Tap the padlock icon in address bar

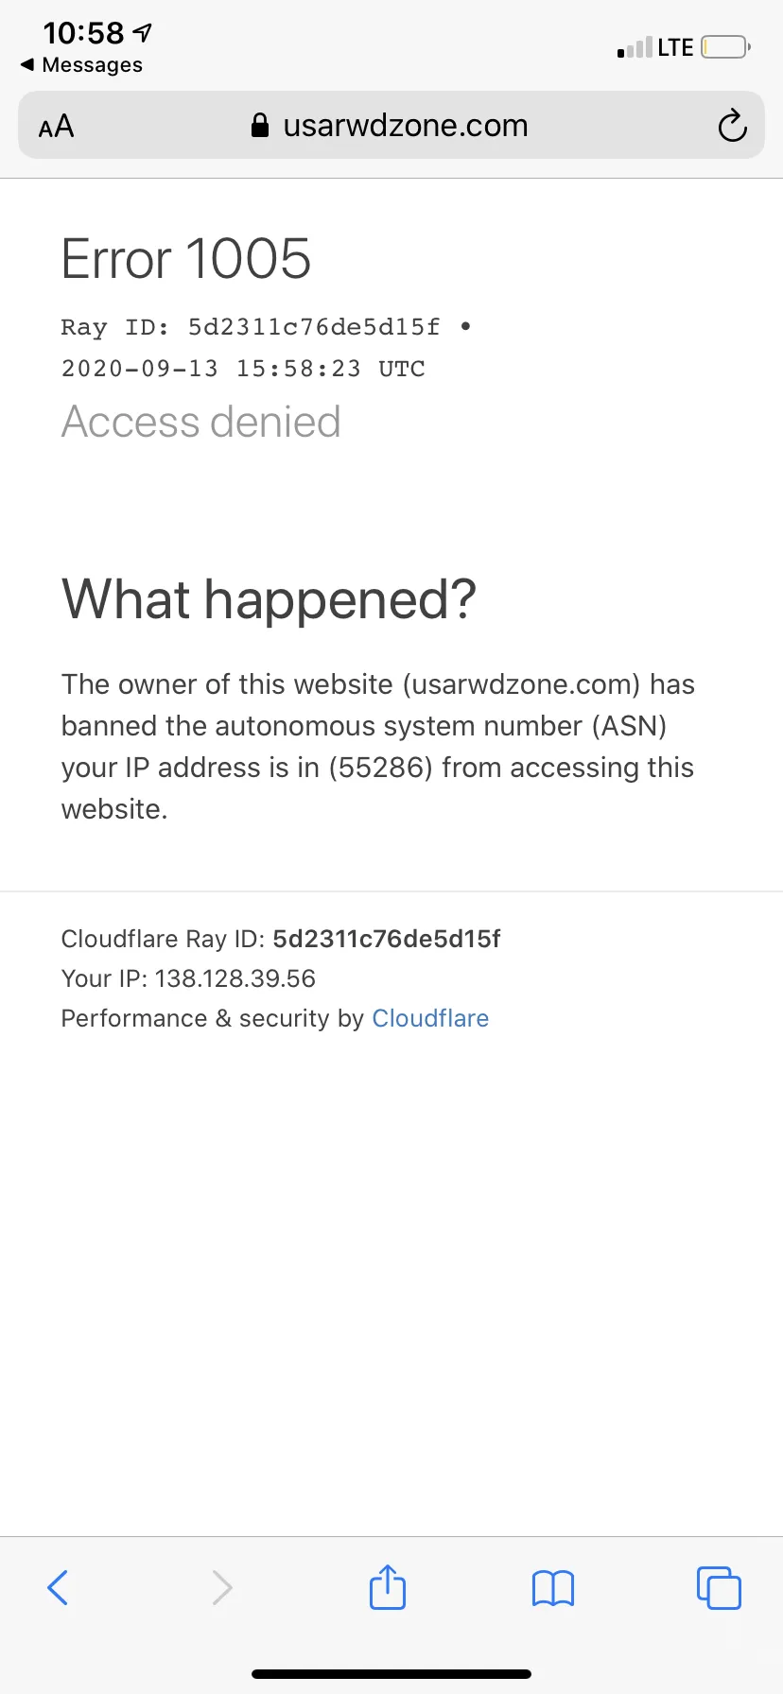point(260,126)
